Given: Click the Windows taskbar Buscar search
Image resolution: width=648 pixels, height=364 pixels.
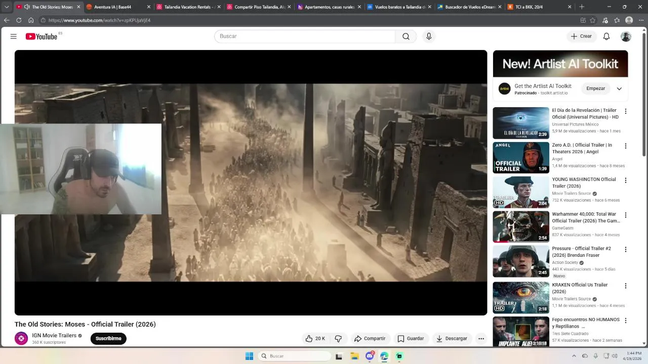Looking at the screenshot, I should [x=295, y=356].
